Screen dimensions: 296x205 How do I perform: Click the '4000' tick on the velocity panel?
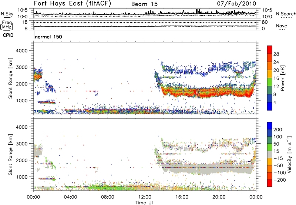tap(22, 127)
